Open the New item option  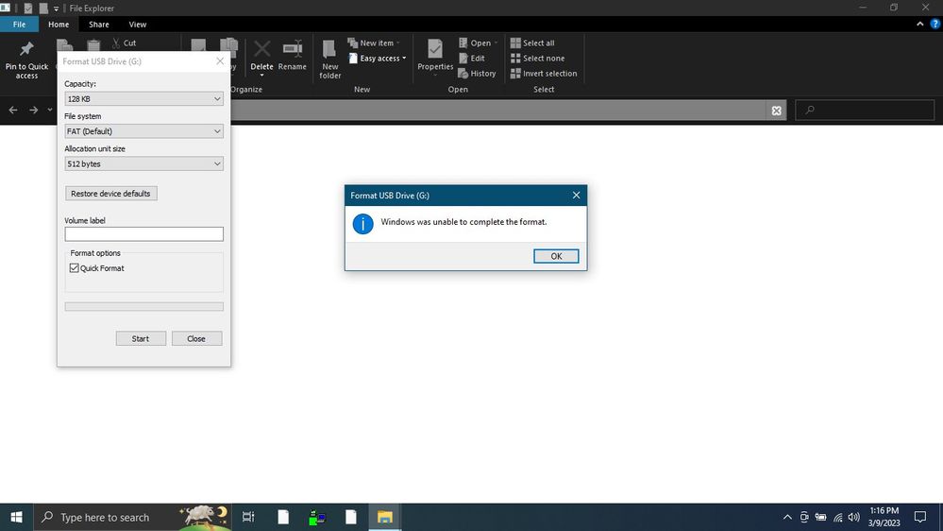(374, 43)
